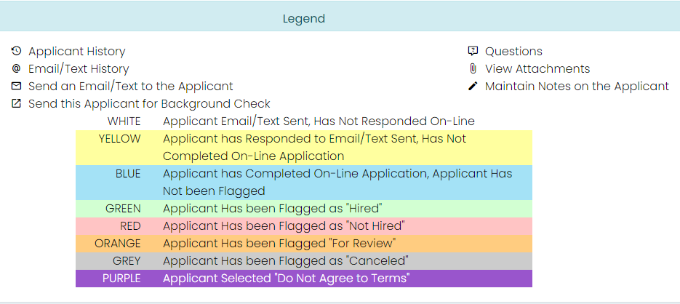Click the GREY "Canceled" legend row
The width and height of the screenshot is (680, 304).
tap(304, 261)
